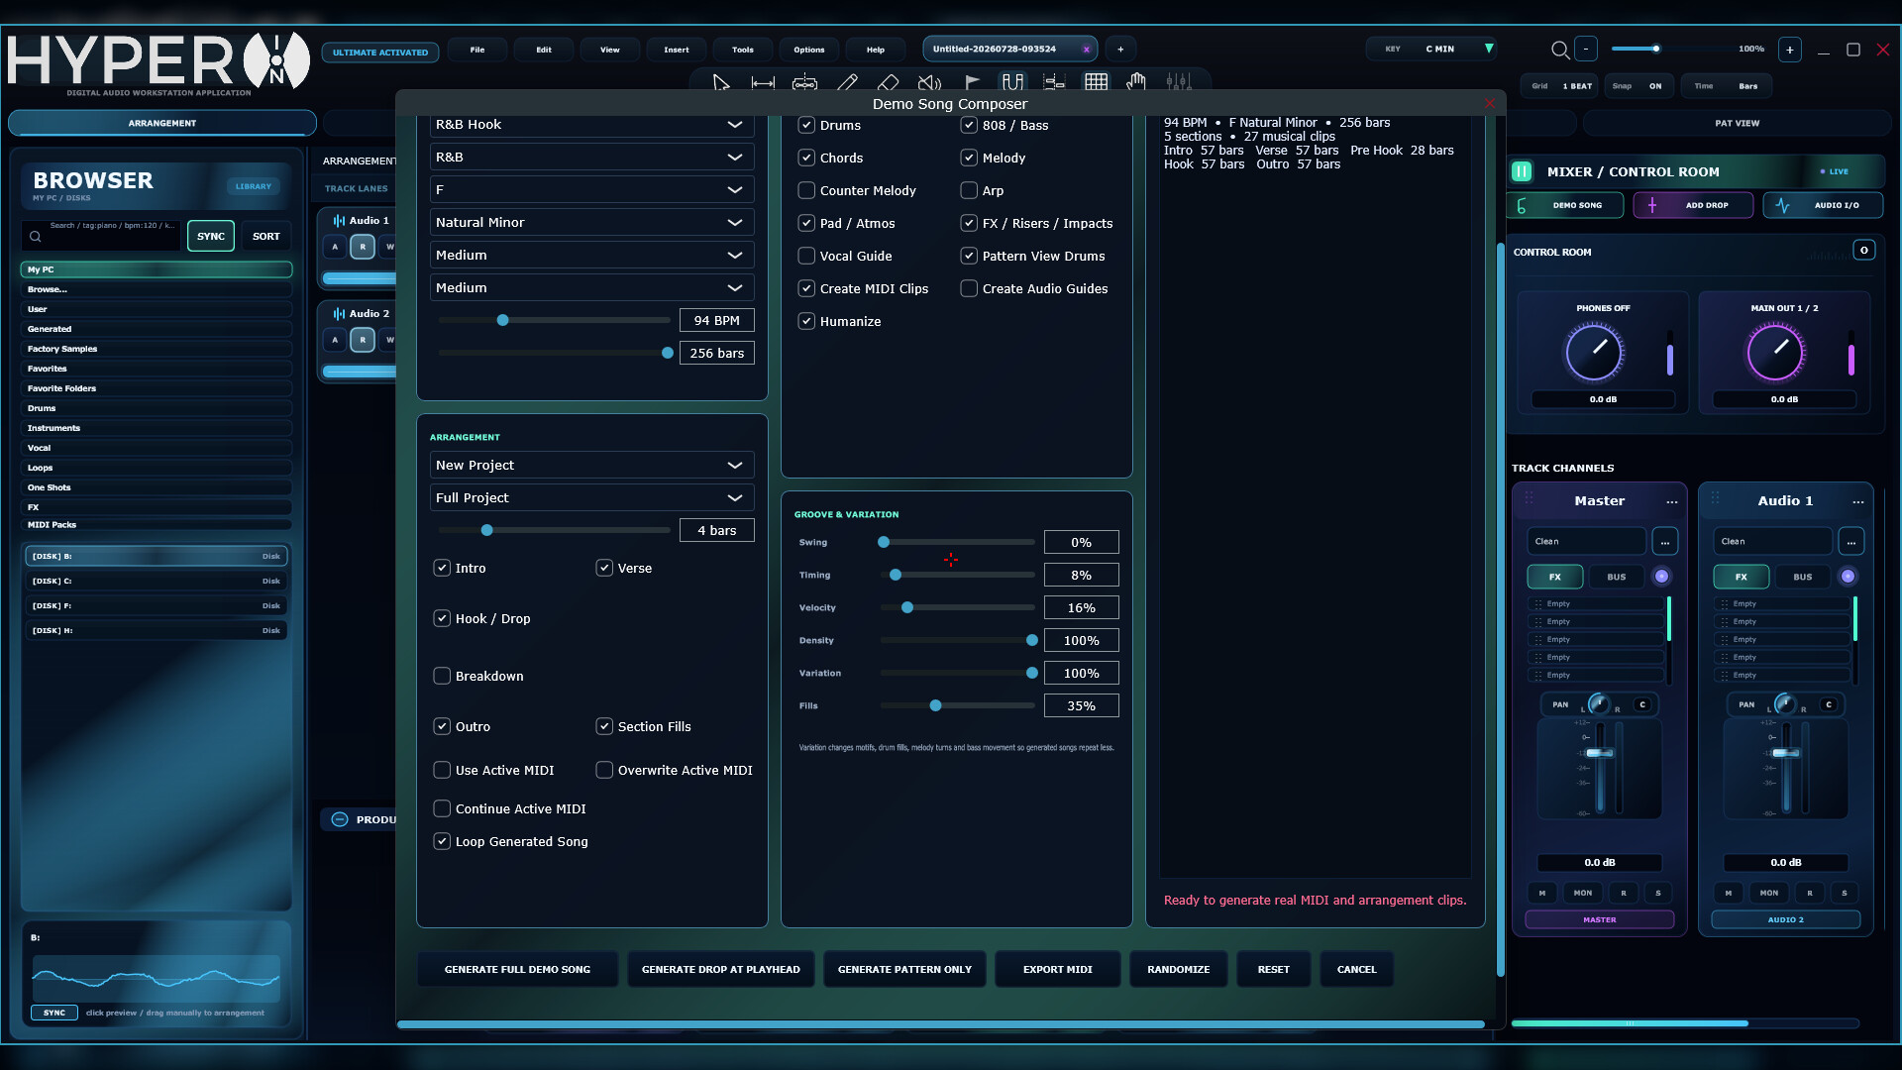Open the mixer faders icon
The height and width of the screenshot is (1070, 1902).
tap(1178, 83)
